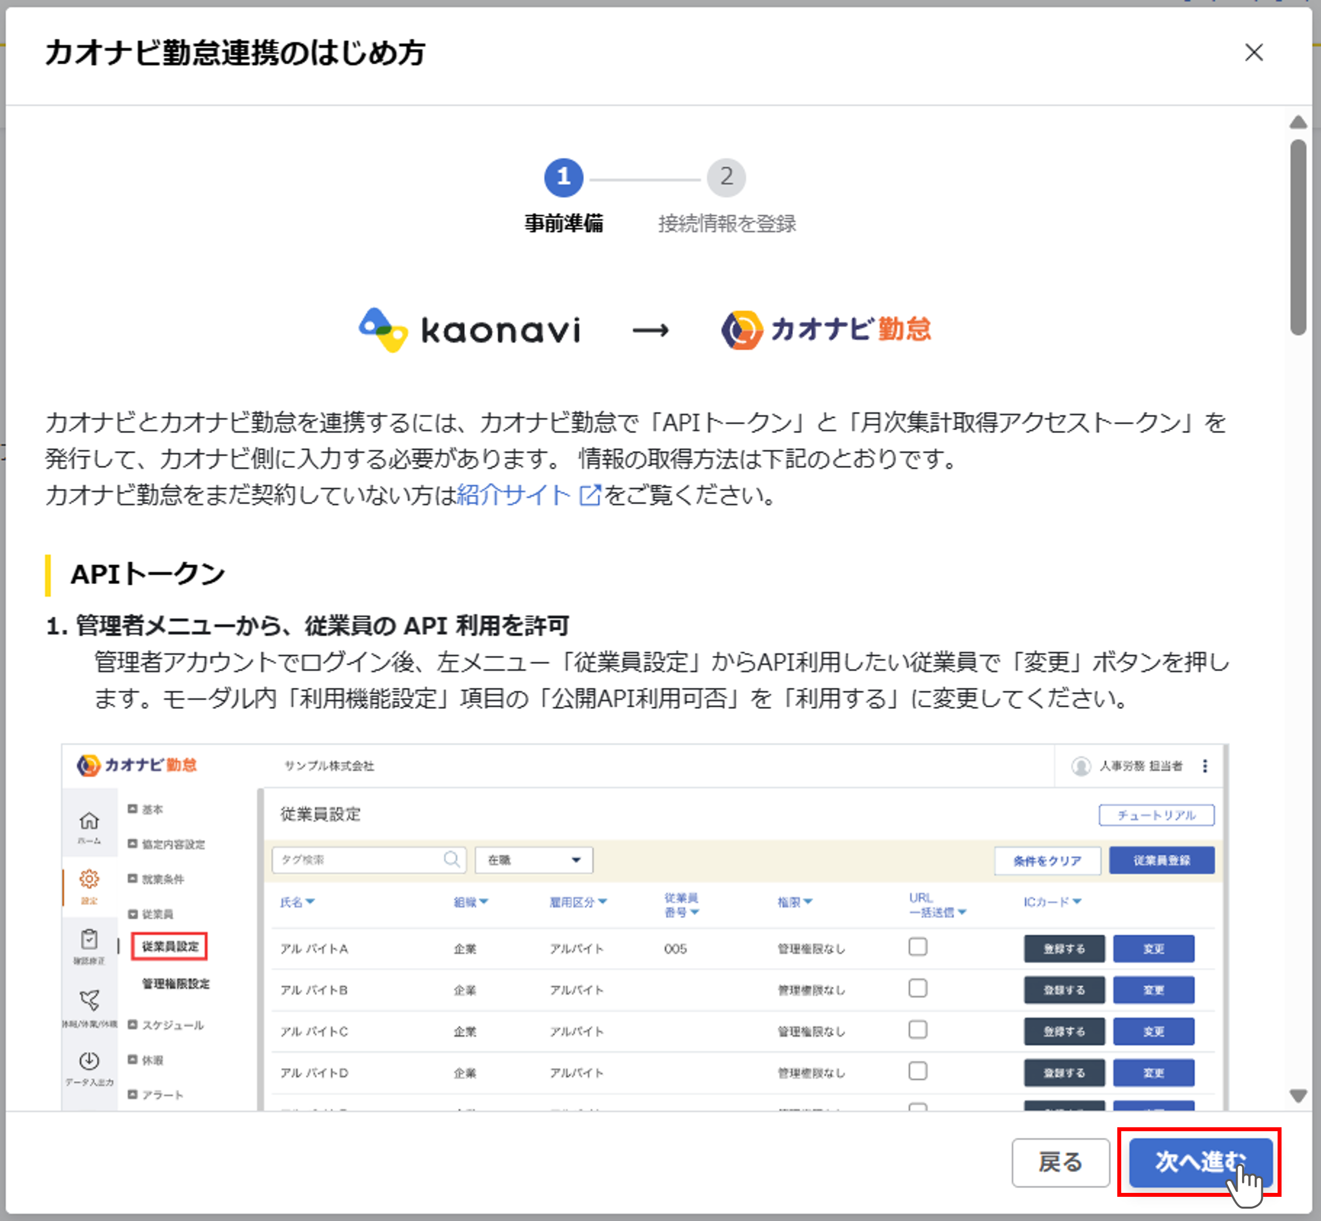Screen dimensions: 1321x1221
Task: Check the URL checkbox for アルバイトA
Action: [x=917, y=947]
